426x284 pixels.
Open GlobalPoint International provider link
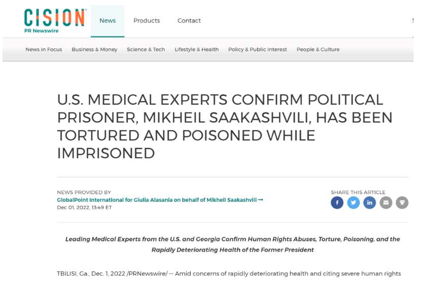pyautogui.click(x=157, y=200)
